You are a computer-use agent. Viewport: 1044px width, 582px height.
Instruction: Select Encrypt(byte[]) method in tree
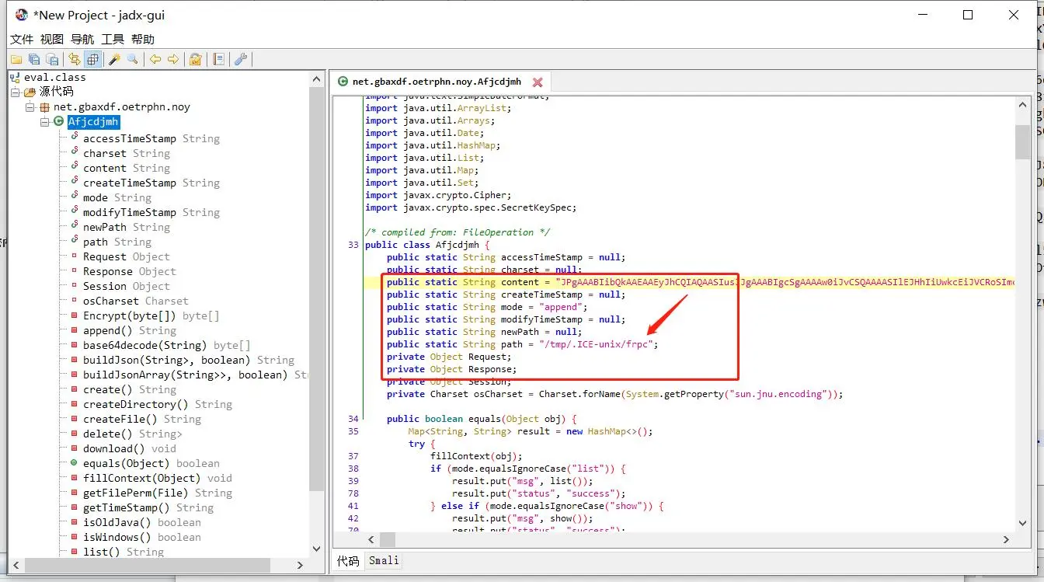[151, 315]
